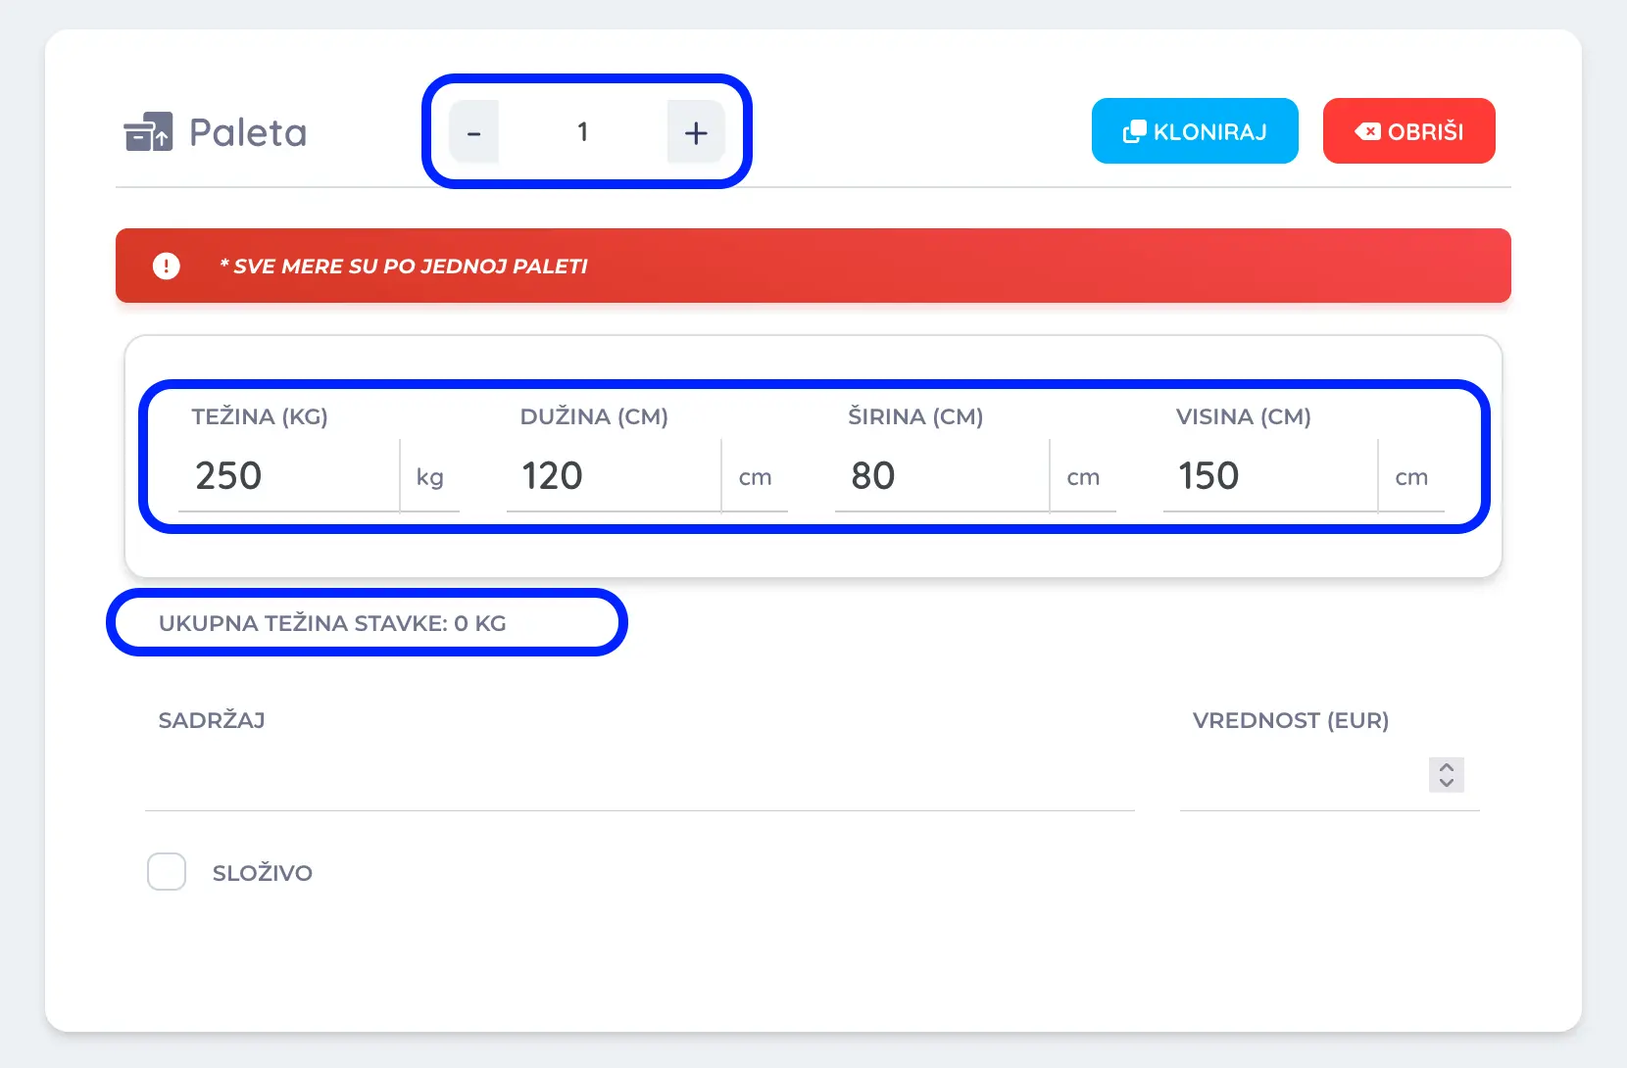Viewport: 1627px width, 1068px height.
Task: Click the up arrow of Vrednost spinner
Action: click(1447, 767)
